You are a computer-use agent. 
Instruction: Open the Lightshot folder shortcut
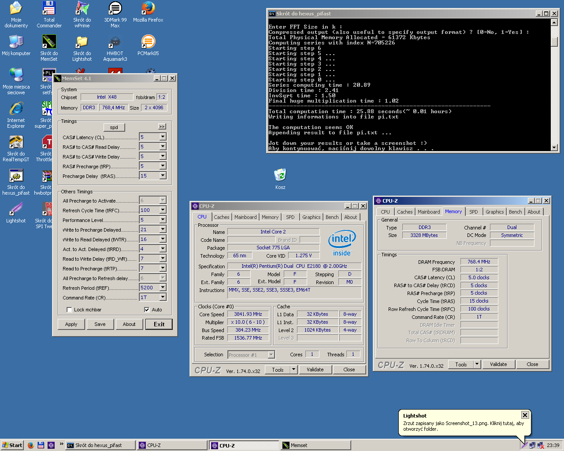tap(82, 48)
